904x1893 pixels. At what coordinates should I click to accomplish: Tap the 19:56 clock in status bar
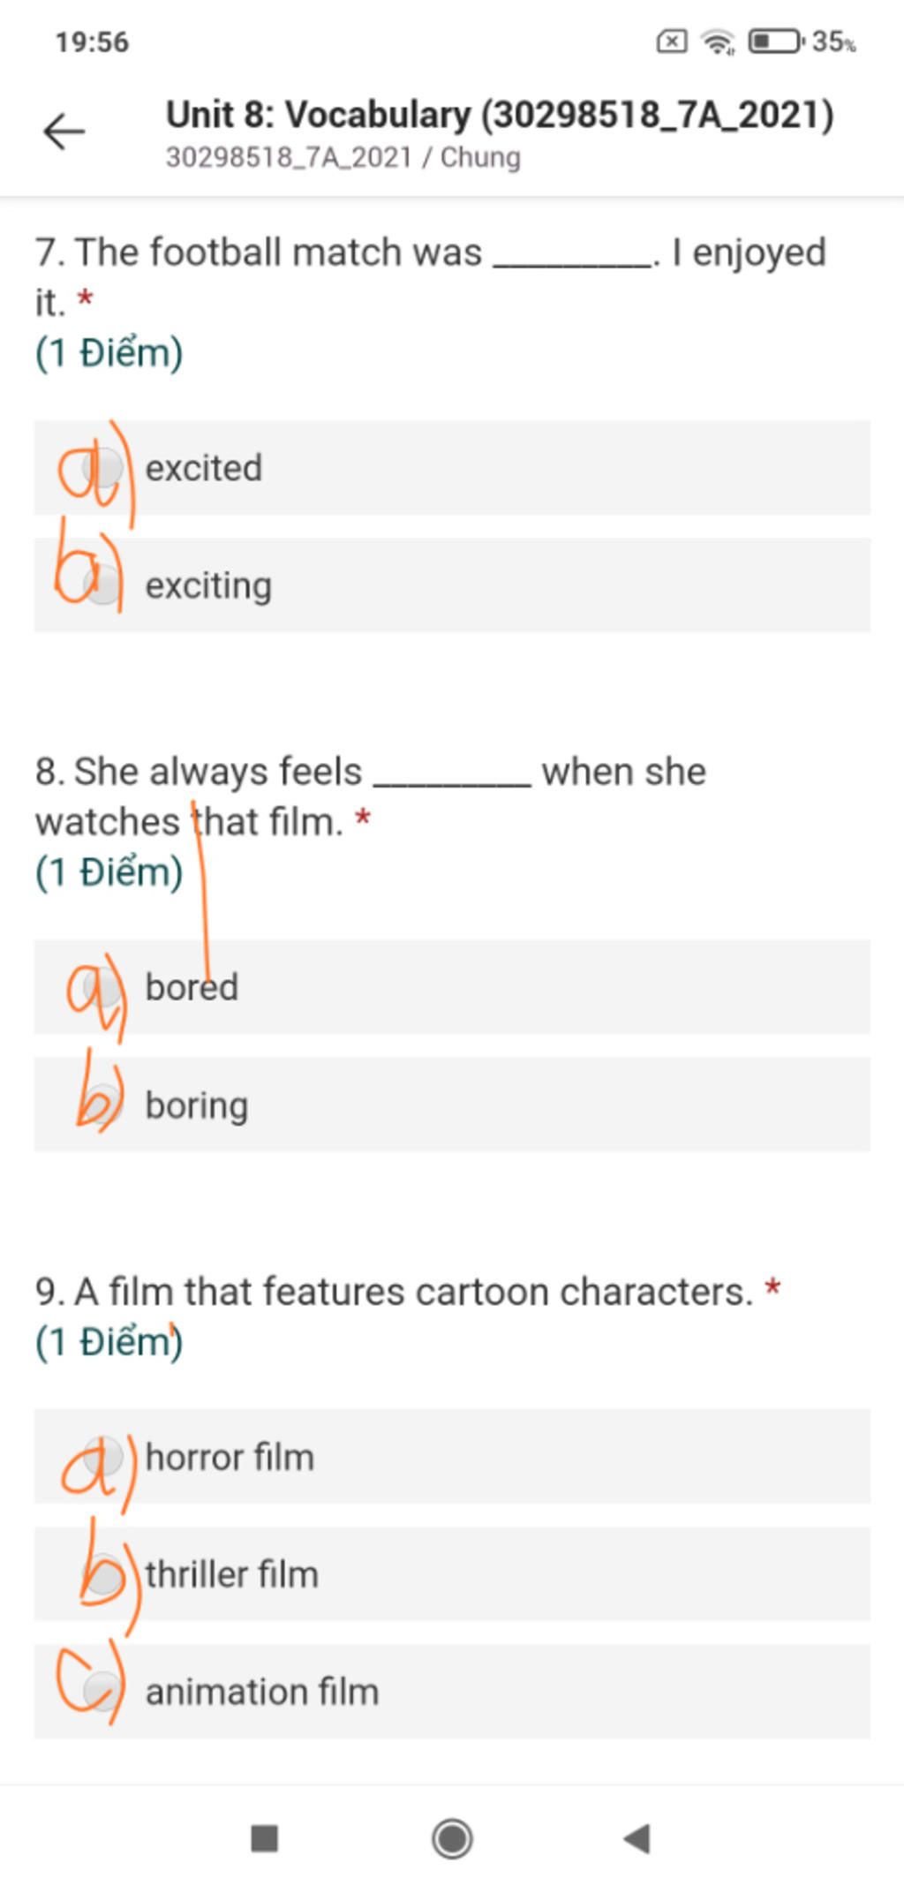click(x=92, y=41)
